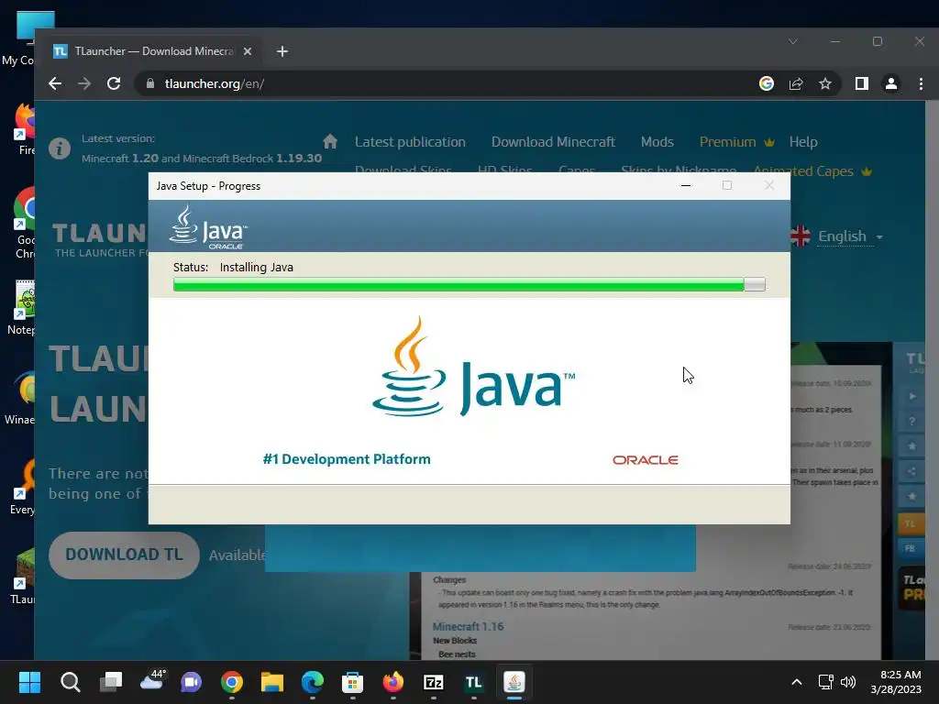Minimize the Java Setup window
This screenshot has width=939, height=704.
[686, 185]
